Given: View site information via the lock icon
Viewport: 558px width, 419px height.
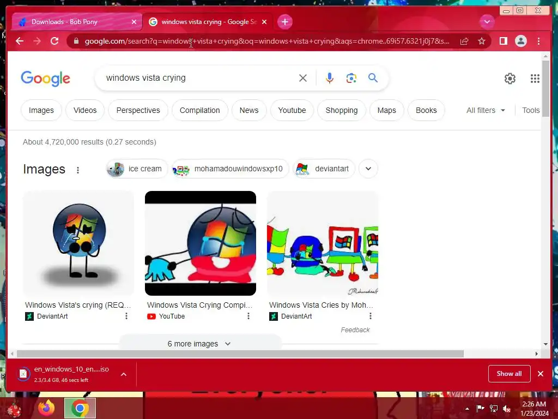Looking at the screenshot, I should (76, 41).
